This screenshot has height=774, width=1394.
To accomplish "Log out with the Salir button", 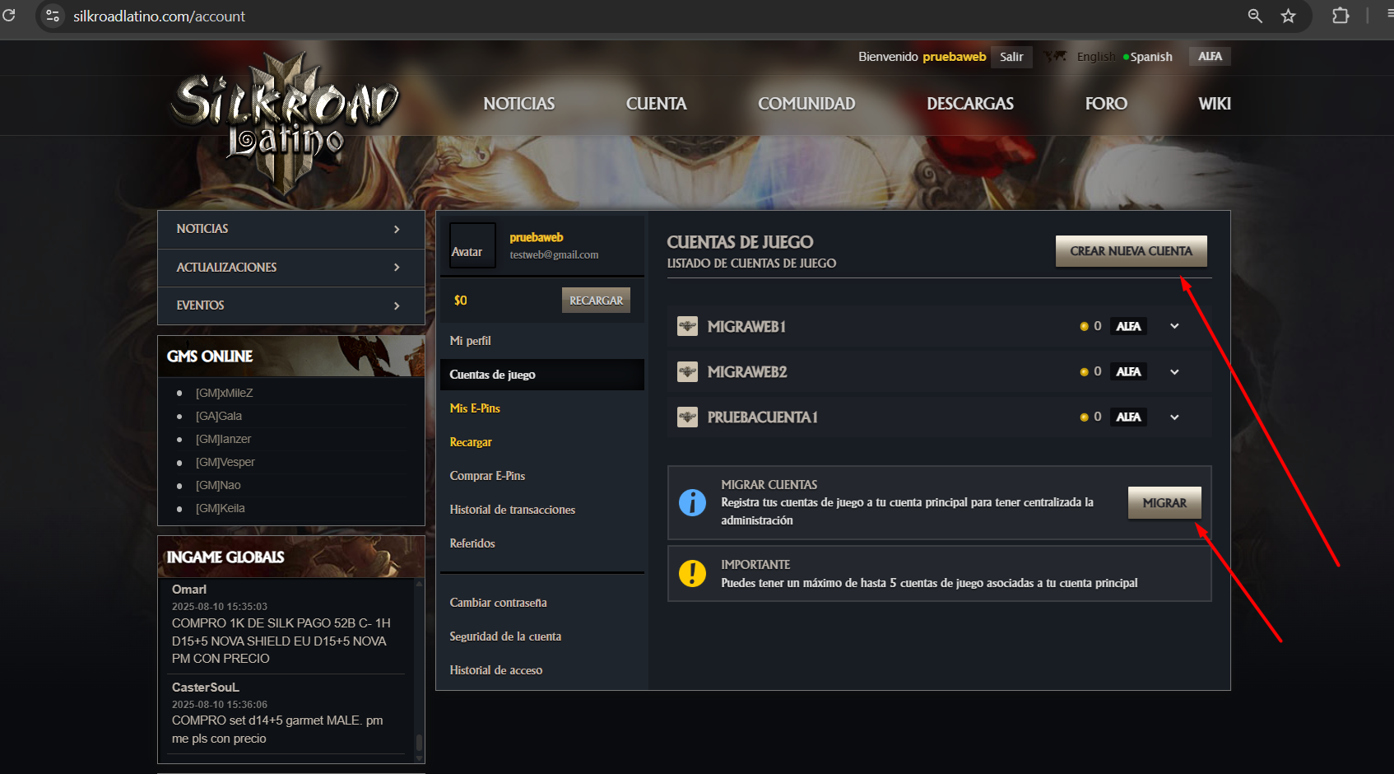I will pos(1011,57).
